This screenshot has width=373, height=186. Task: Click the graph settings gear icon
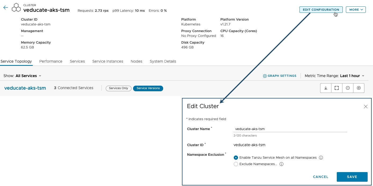click(x=265, y=76)
